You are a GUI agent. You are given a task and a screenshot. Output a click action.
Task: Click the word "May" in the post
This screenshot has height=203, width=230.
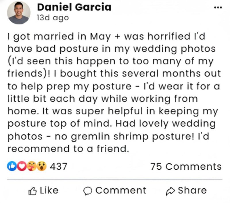coord(100,37)
